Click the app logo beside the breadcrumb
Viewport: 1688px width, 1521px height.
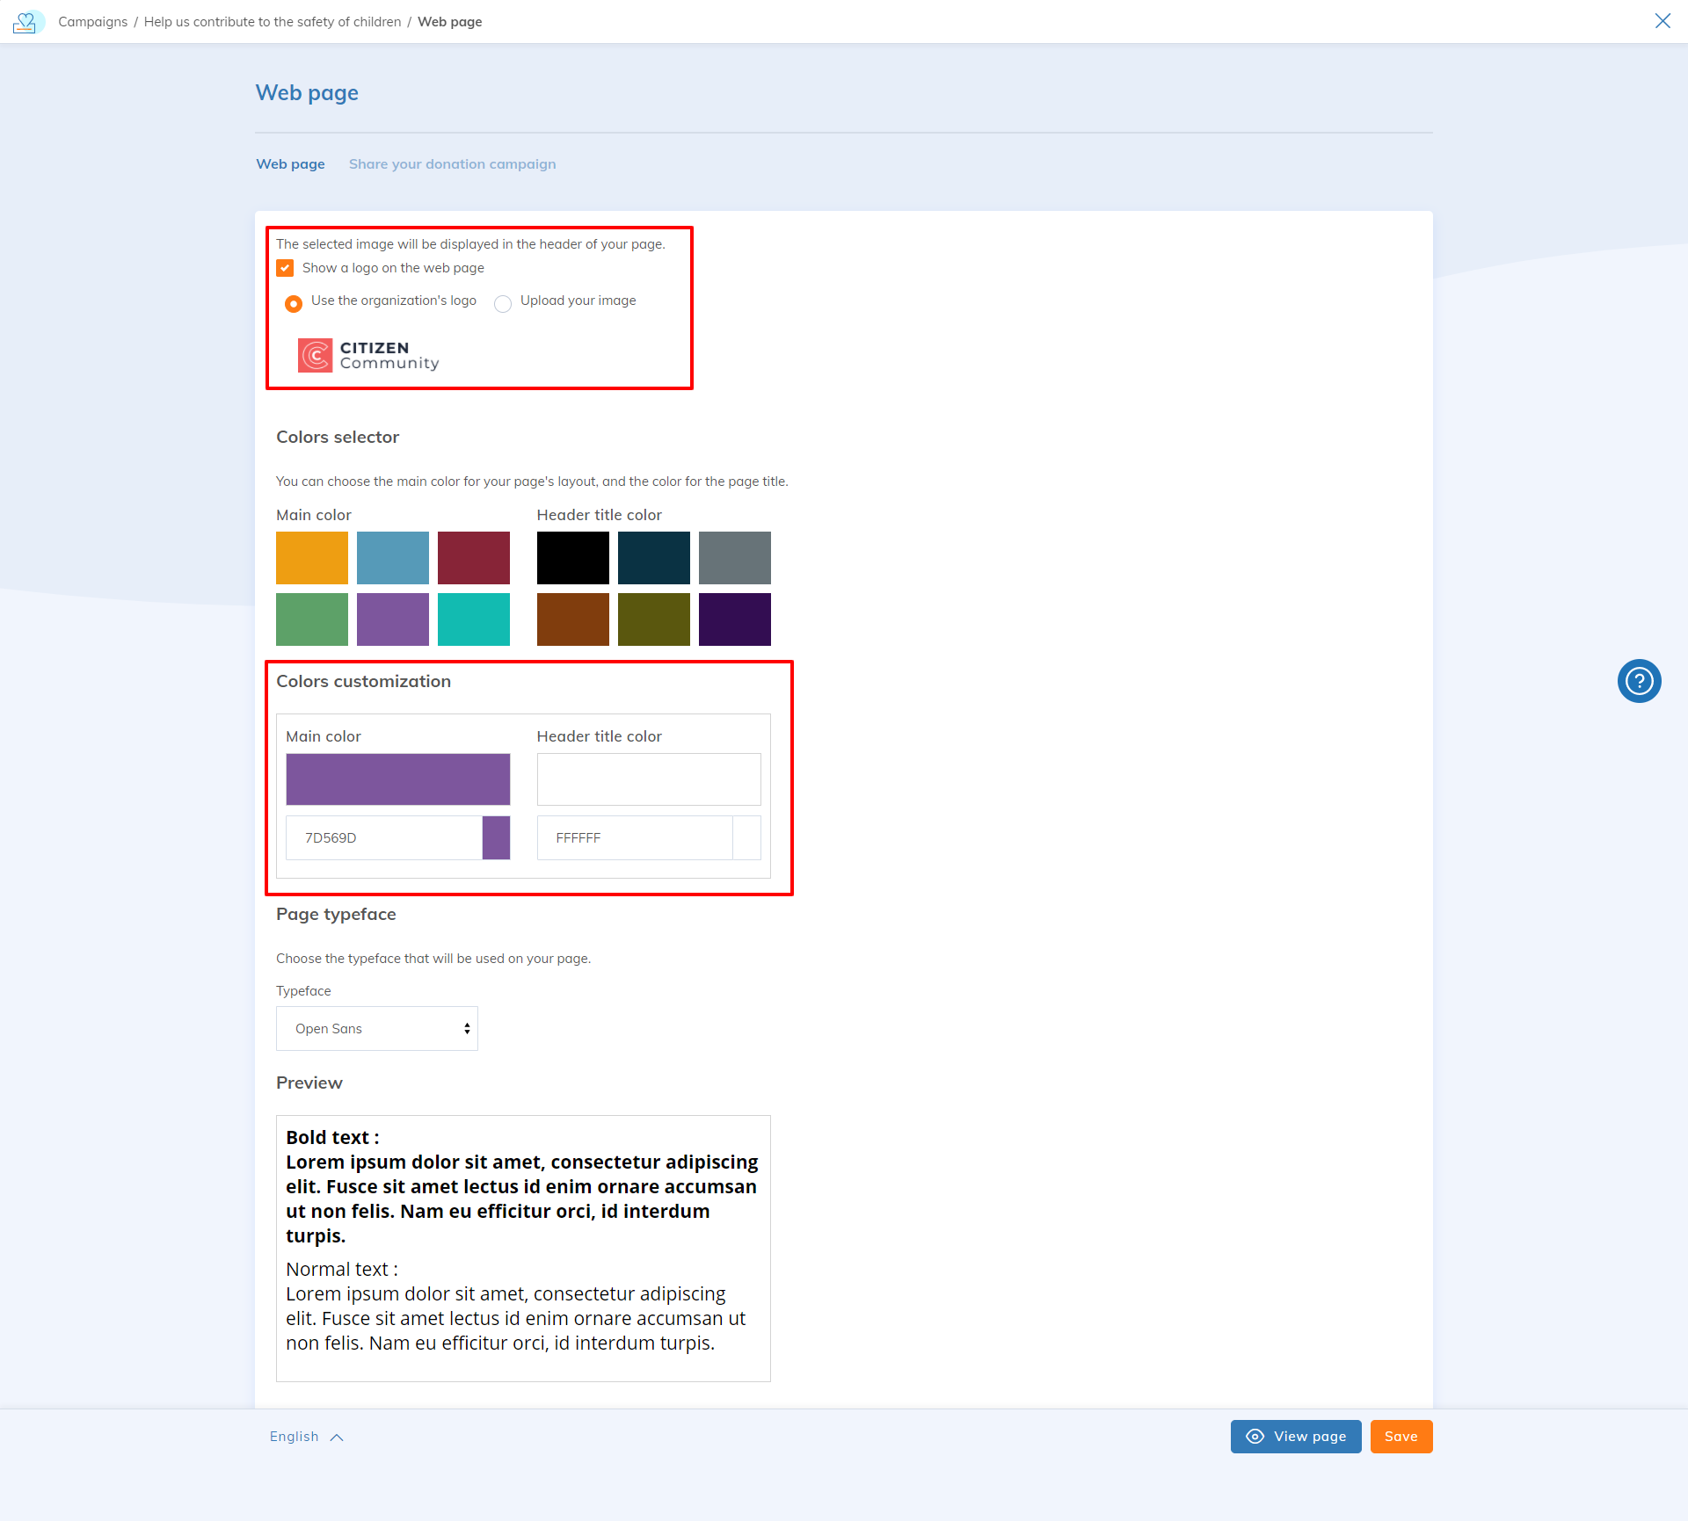click(x=27, y=21)
